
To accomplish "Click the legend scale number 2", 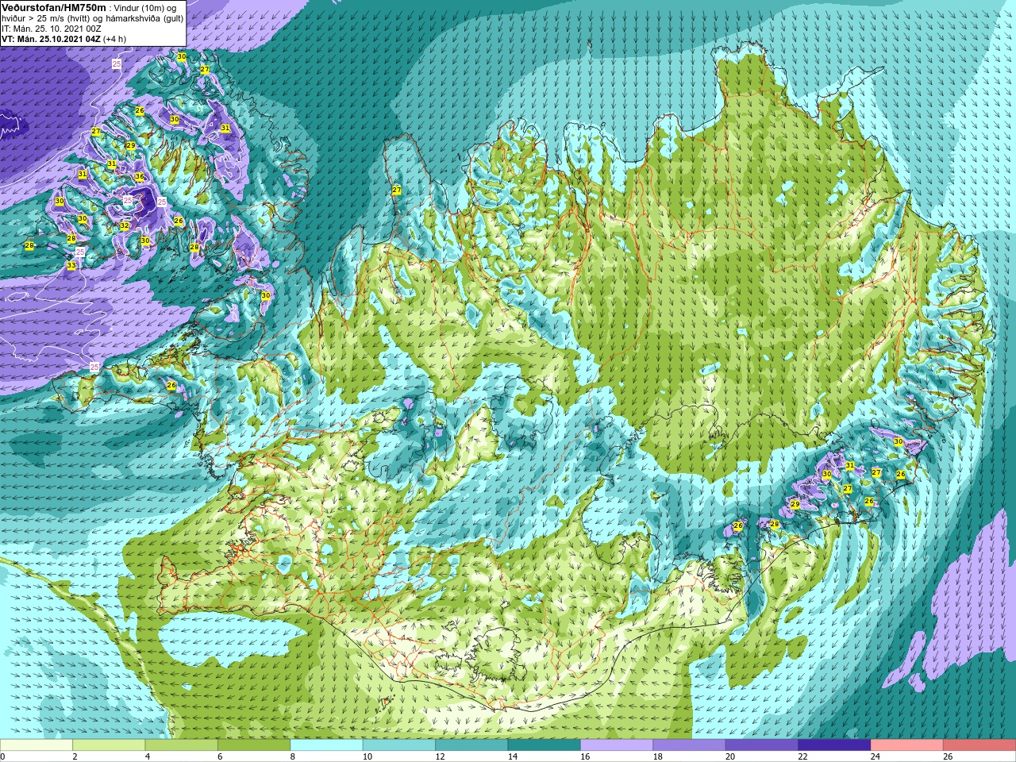I will pyautogui.click(x=75, y=756).
